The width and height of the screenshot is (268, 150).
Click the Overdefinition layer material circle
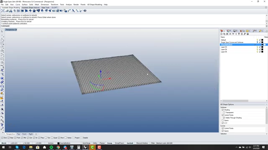pos(265,45)
